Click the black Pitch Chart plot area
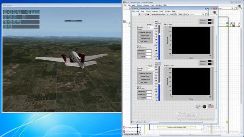 pyautogui.click(x=191, y=40)
